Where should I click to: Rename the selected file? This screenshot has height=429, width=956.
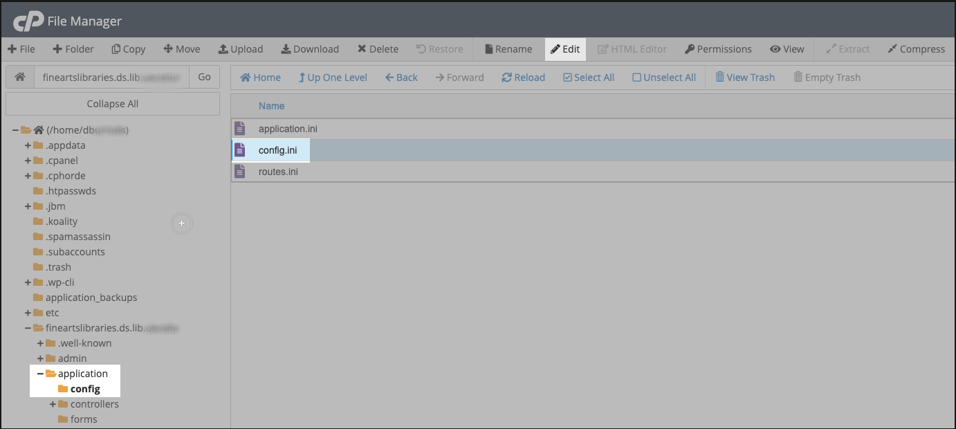pyautogui.click(x=508, y=49)
